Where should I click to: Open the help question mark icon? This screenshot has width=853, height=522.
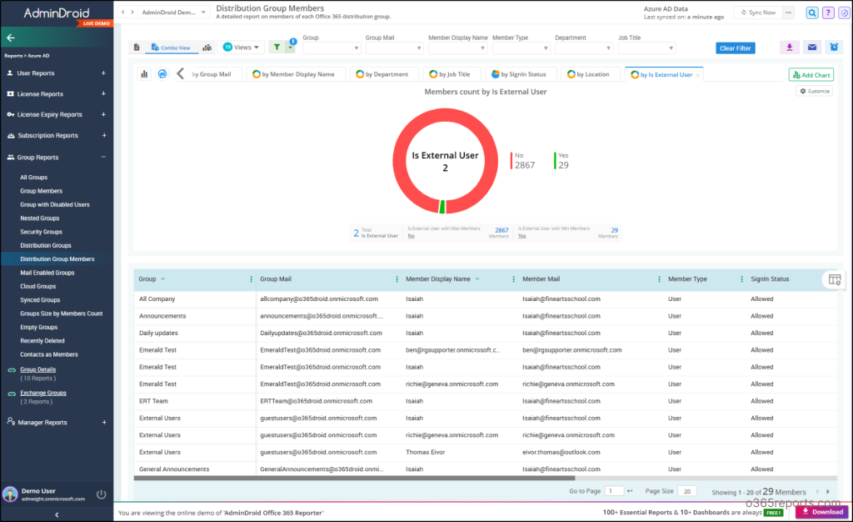(828, 13)
